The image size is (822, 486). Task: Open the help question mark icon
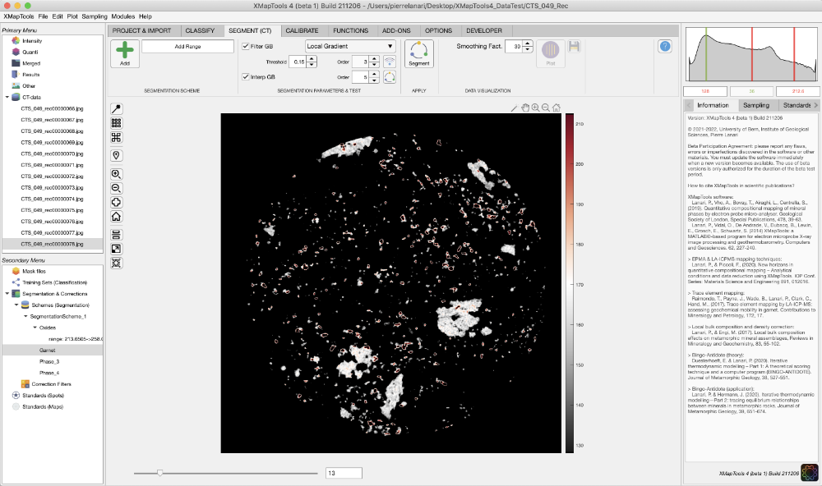point(665,46)
